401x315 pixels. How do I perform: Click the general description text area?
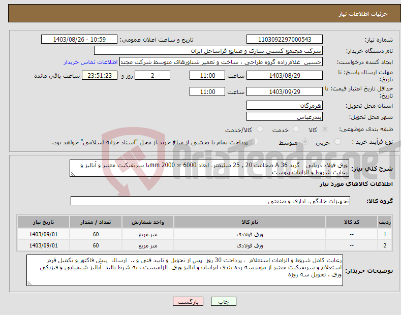point(209,168)
